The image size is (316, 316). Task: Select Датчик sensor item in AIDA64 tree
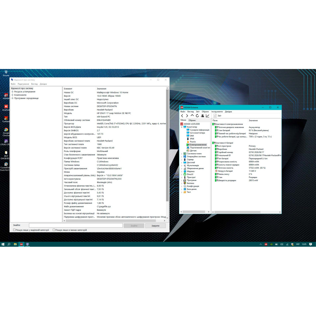(x=191, y=151)
